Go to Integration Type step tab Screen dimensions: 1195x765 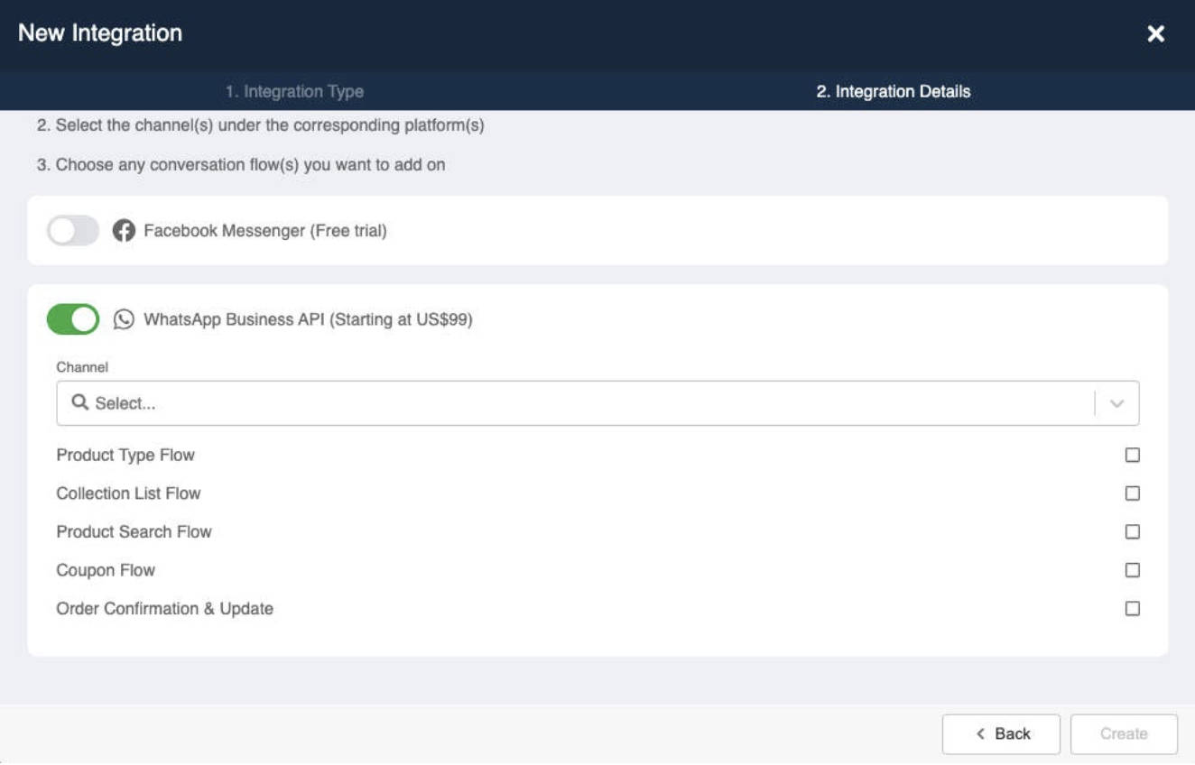tap(294, 91)
